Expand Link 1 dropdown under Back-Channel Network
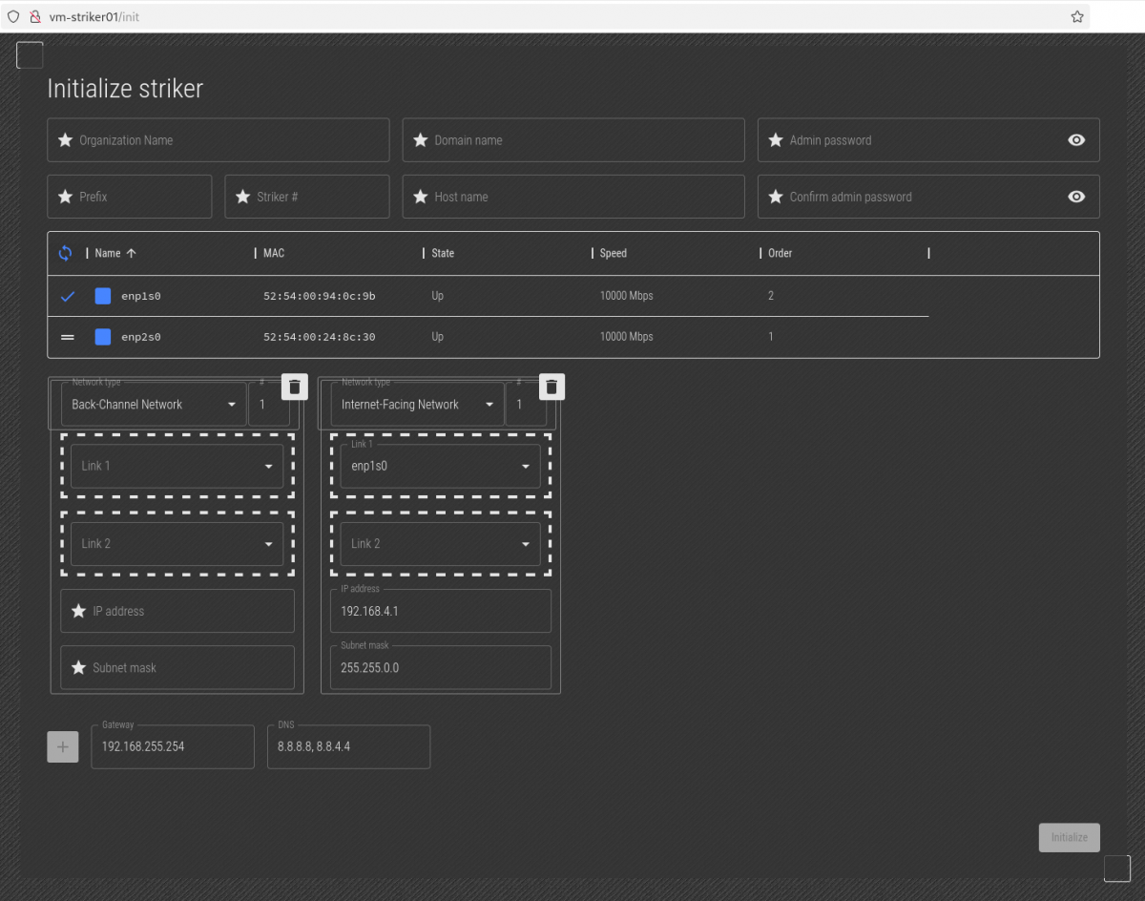 177,467
